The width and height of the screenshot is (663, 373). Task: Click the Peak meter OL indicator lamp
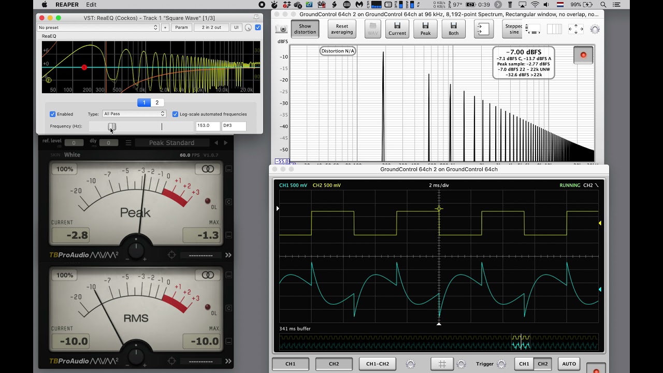[208, 201]
